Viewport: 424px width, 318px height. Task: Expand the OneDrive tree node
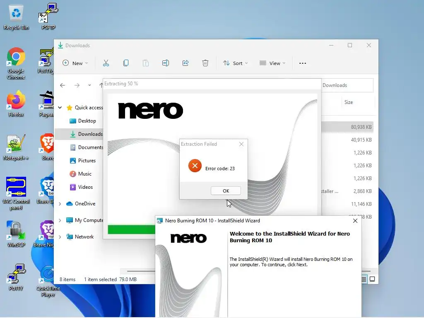pyautogui.click(x=60, y=204)
